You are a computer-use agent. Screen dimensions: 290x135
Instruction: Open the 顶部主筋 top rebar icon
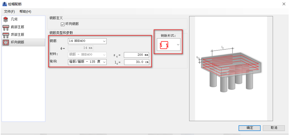click(6, 35)
